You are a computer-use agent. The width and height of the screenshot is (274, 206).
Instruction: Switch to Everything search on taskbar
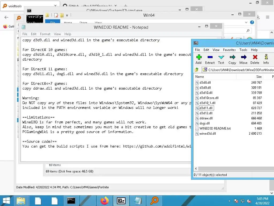click(154, 201)
